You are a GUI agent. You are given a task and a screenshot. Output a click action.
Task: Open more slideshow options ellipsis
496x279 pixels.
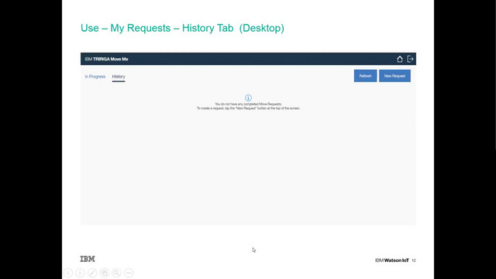[x=129, y=273]
